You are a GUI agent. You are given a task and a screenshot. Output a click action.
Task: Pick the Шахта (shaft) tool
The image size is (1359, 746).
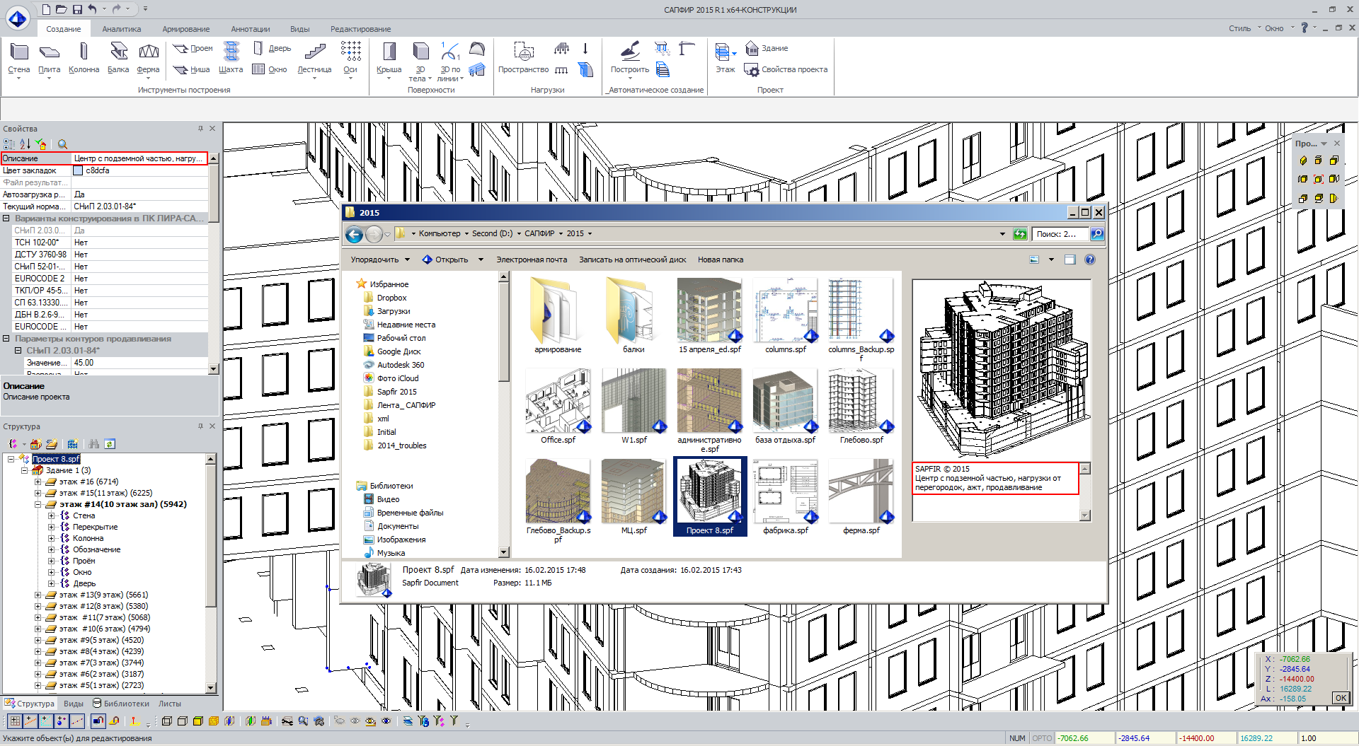pyautogui.click(x=231, y=57)
